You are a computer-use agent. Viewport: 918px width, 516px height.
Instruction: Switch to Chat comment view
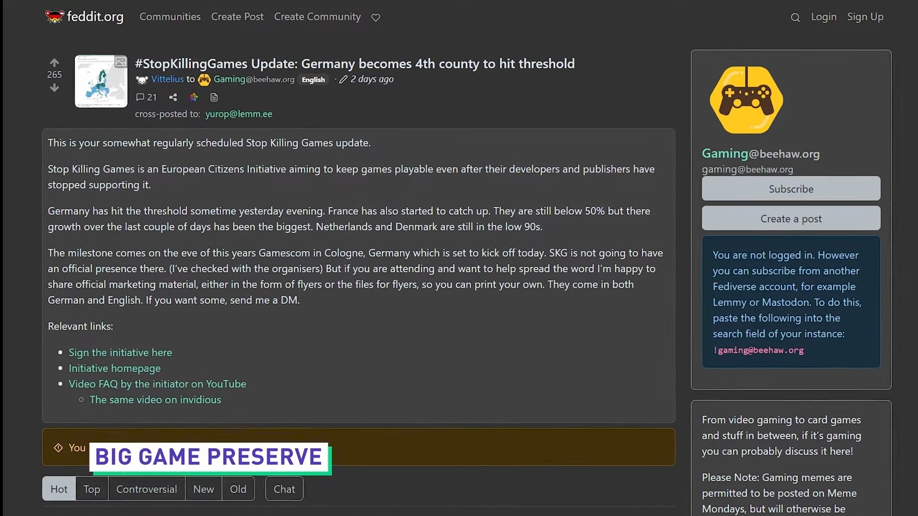pyautogui.click(x=284, y=489)
